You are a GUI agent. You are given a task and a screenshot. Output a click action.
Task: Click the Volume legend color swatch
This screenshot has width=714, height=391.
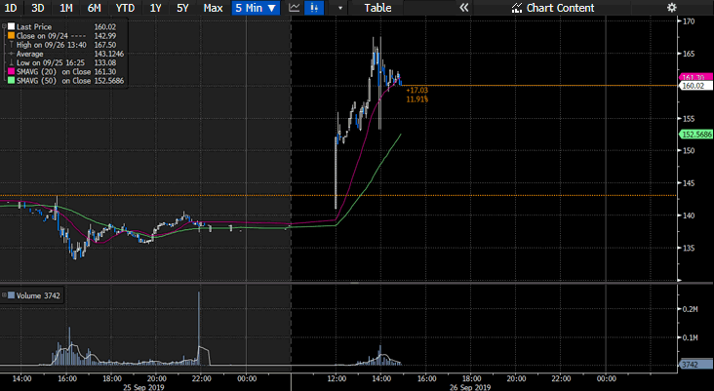(11, 295)
